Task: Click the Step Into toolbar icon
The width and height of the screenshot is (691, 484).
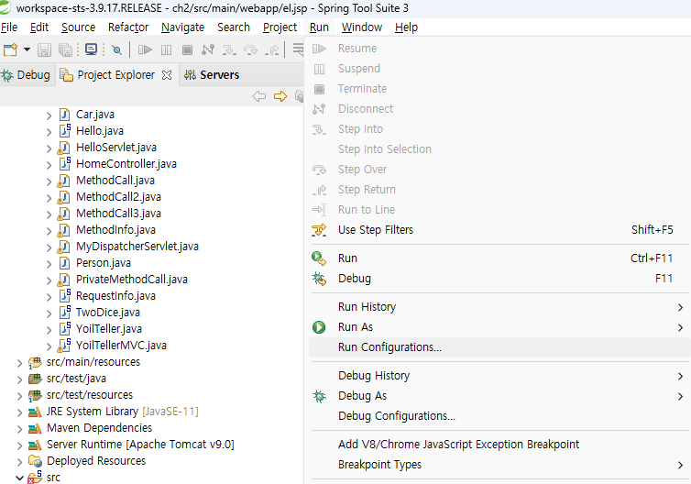Action: [229, 49]
